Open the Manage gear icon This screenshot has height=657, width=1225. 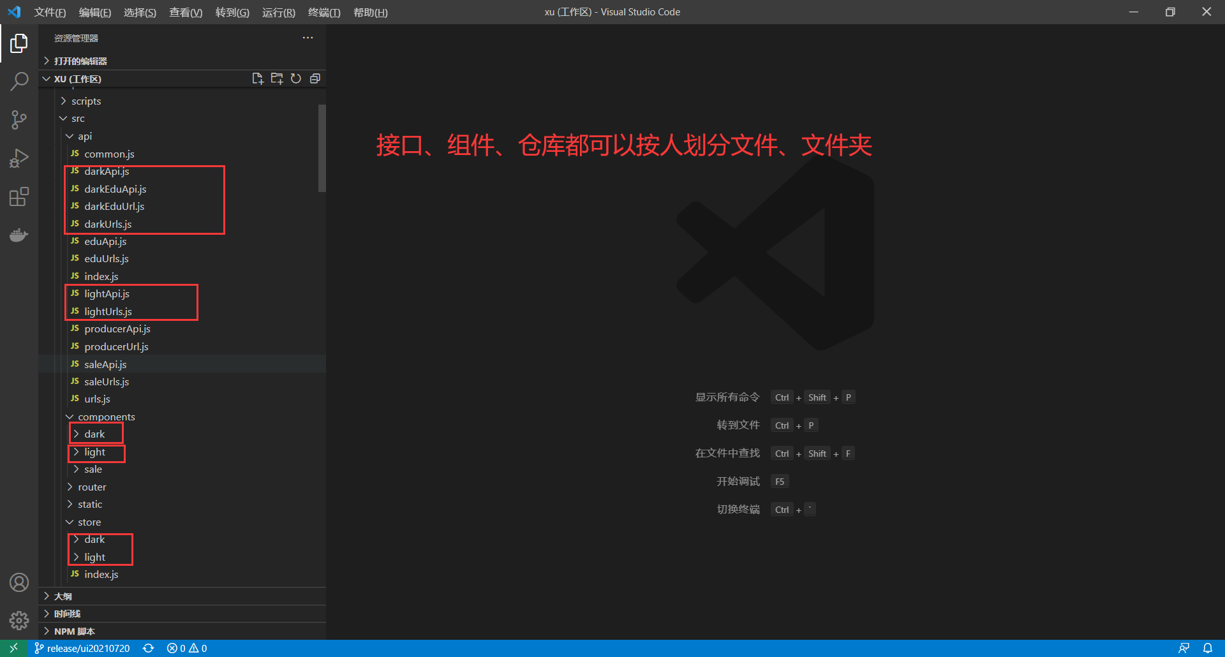[x=19, y=621]
